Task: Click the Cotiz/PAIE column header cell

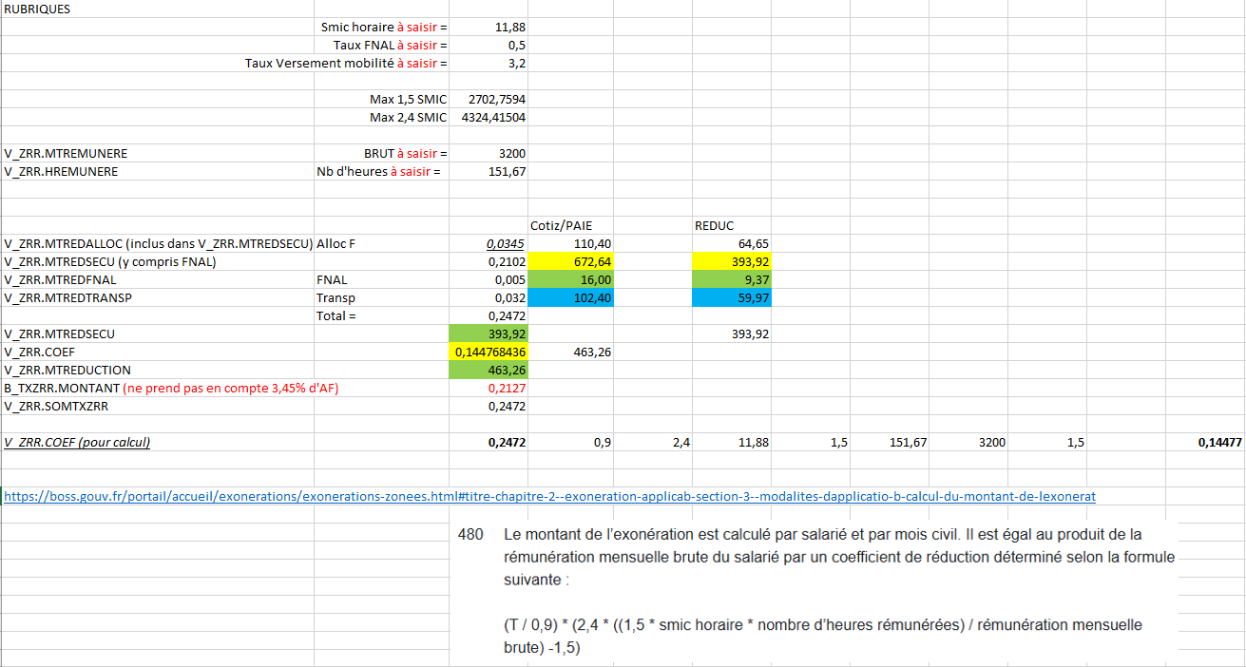Action: (570, 226)
